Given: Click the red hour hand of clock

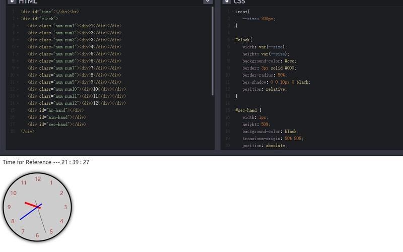Looking at the screenshot, I should (x=31, y=204).
